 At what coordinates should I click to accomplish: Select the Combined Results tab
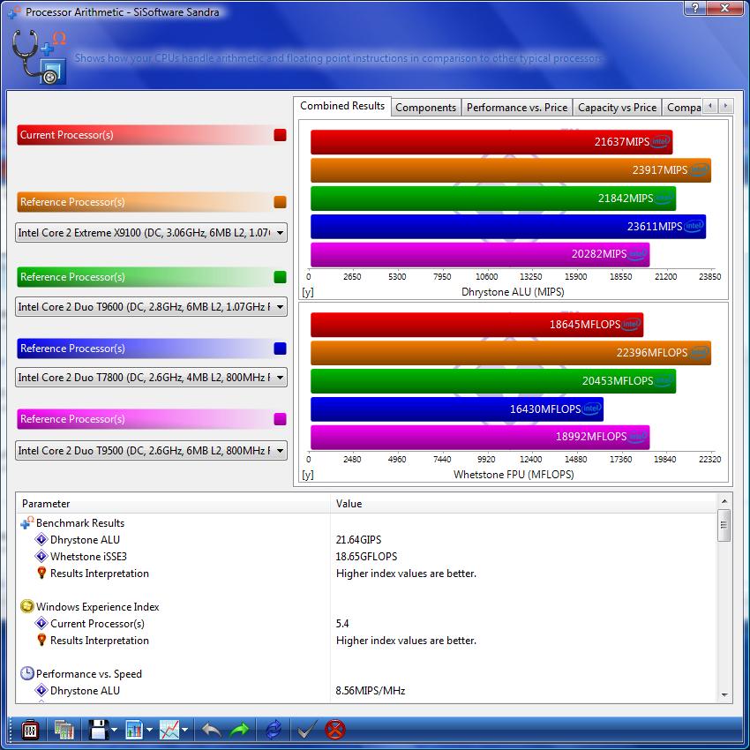[x=342, y=106]
